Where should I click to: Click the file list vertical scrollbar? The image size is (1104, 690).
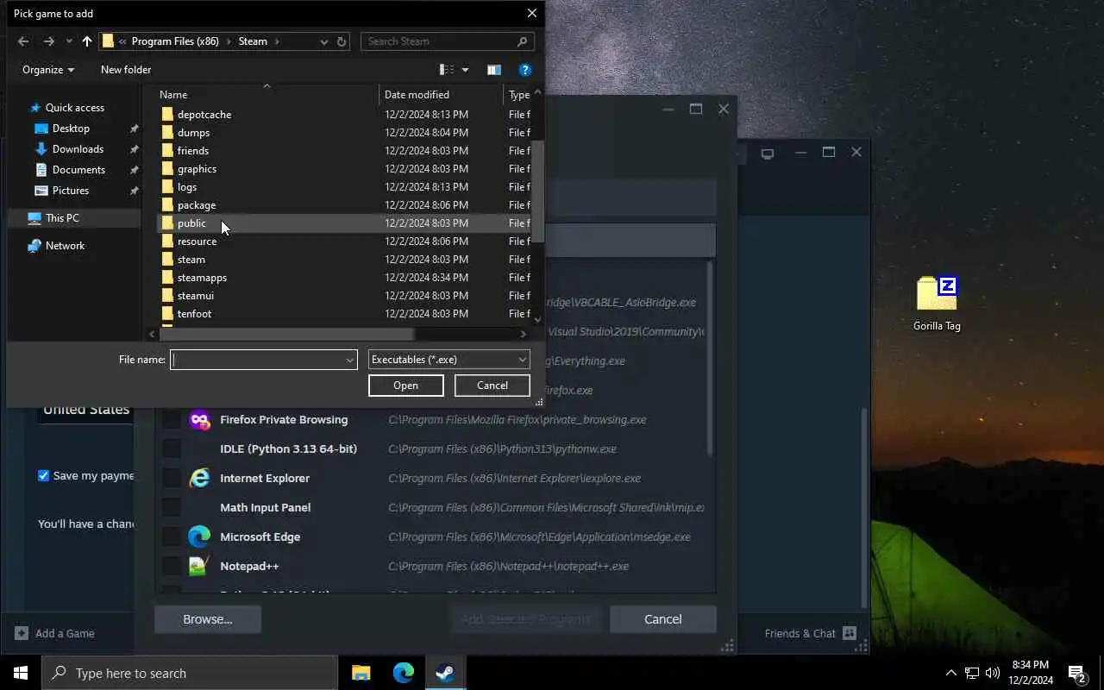[x=538, y=191]
